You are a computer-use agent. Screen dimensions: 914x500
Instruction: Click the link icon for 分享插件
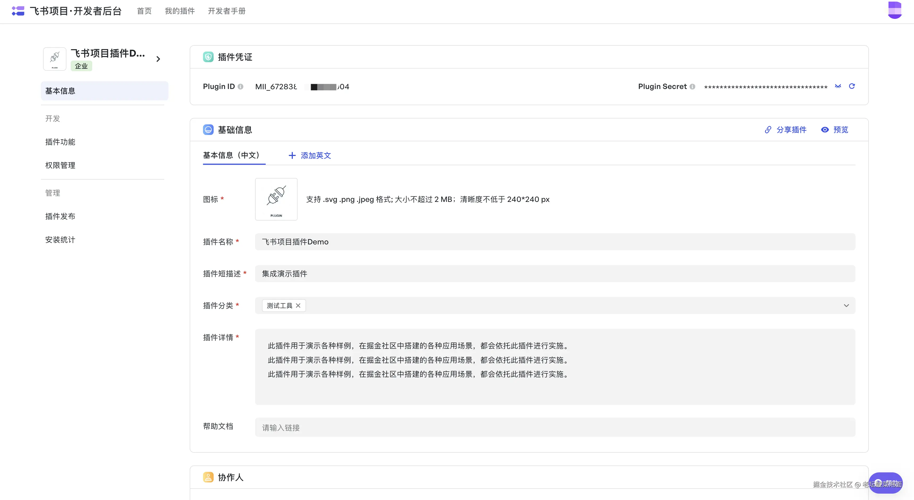pyautogui.click(x=768, y=130)
